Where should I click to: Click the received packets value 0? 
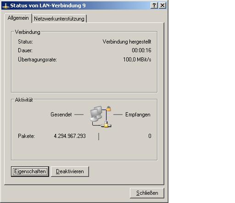click(x=150, y=136)
